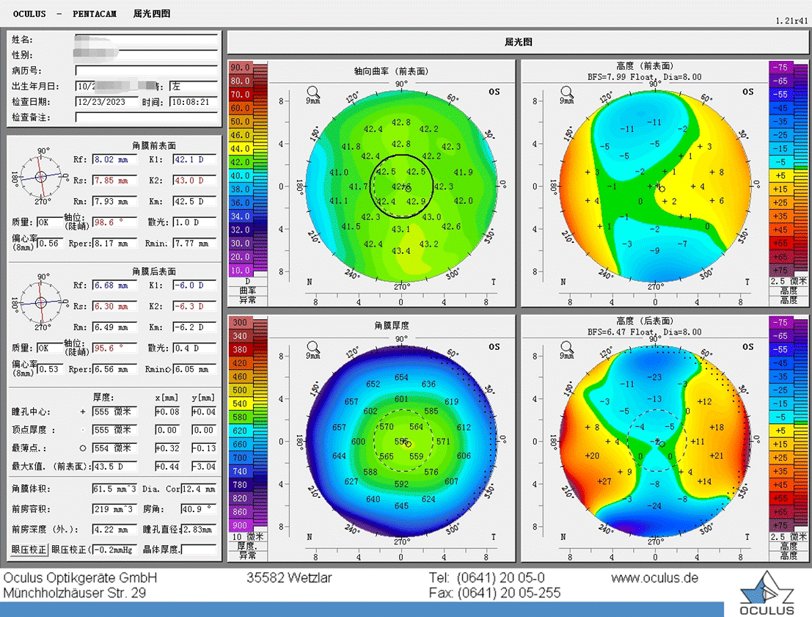Click the 10 微米 thickness step label
Screen dimensions: 812x617
(247, 537)
